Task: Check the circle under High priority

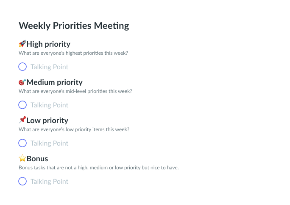Action: 22,67
